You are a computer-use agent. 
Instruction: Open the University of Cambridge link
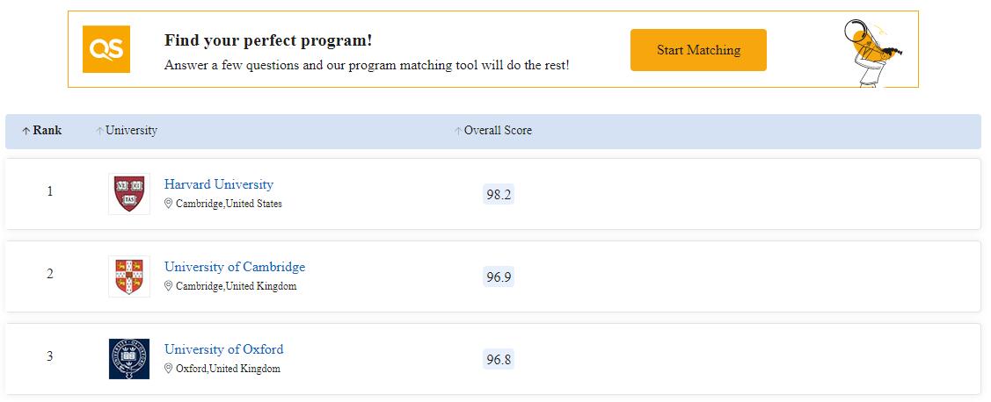click(234, 268)
